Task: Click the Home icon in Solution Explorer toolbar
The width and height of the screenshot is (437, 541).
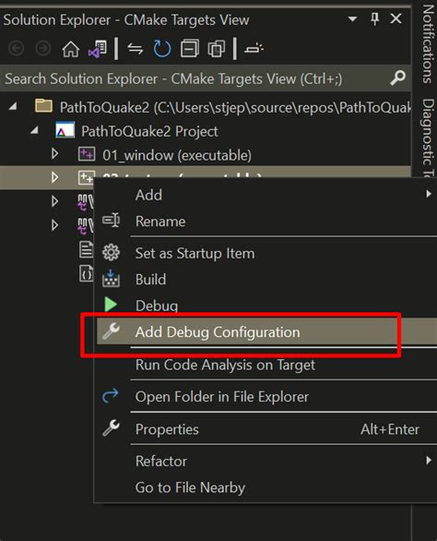Action: coord(71,49)
